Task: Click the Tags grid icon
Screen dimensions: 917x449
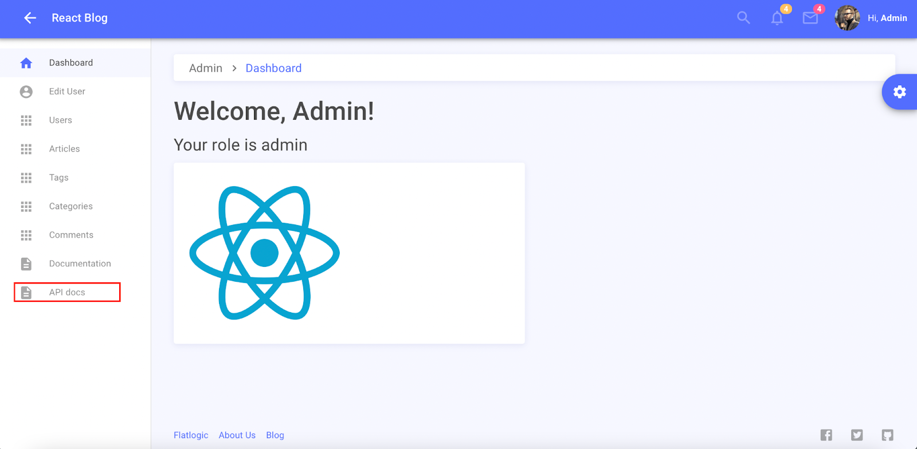Action: pyautogui.click(x=26, y=178)
